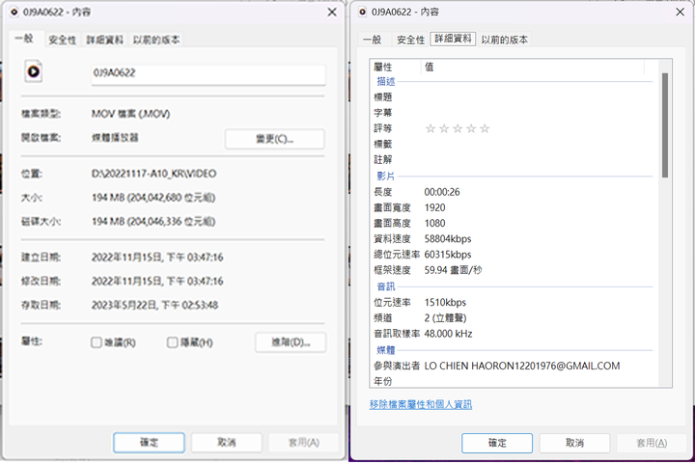Select the 框架速度 59.94 row
This screenshot has height=463, width=695.
point(514,270)
